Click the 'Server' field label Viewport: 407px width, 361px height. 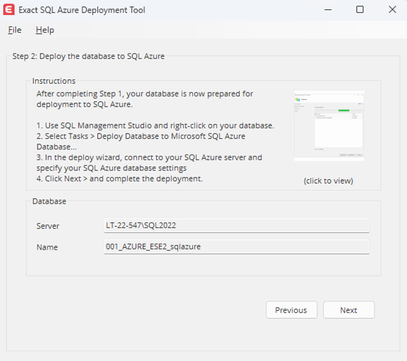(x=48, y=225)
